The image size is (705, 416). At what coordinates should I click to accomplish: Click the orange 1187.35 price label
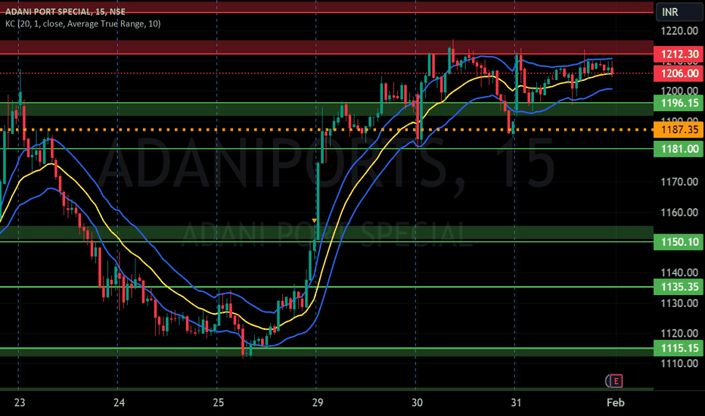679,129
